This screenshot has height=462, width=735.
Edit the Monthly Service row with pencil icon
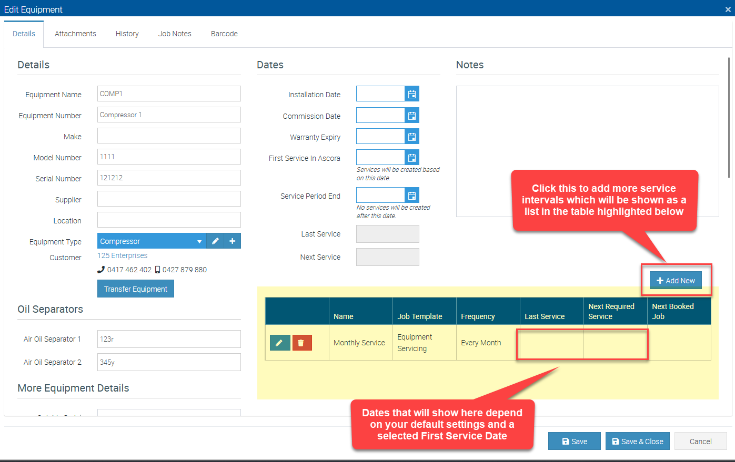click(x=280, y=343)
